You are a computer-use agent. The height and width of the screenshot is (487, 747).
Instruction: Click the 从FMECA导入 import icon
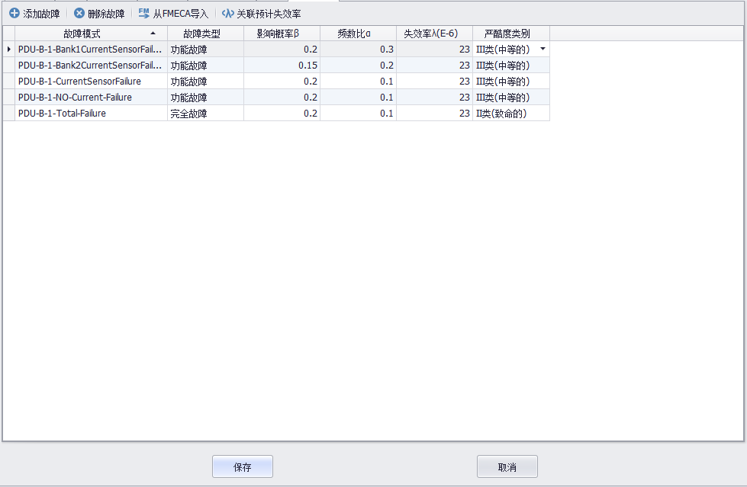[x=144, y=14]
